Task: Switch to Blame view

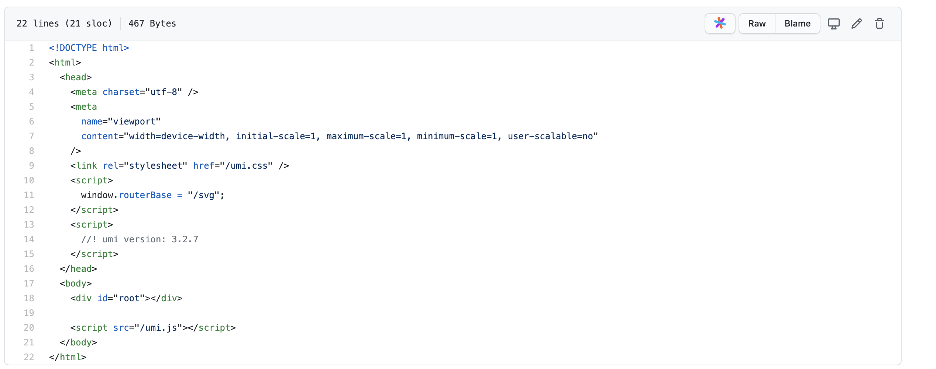Action: pyautogui.click(x=797, y=23)
